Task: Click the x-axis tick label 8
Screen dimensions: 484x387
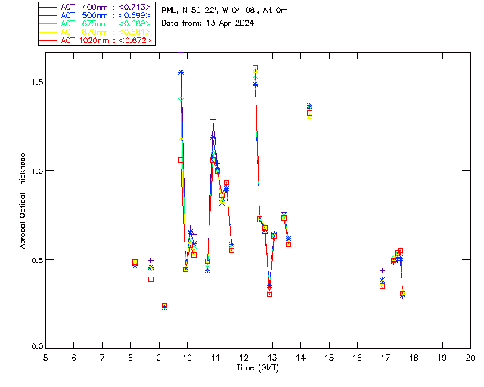Action: tap(131, 358)
